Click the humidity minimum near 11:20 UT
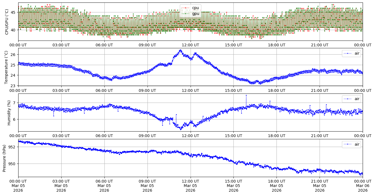This screenshot has height=195, width=374. coord(181,129)
